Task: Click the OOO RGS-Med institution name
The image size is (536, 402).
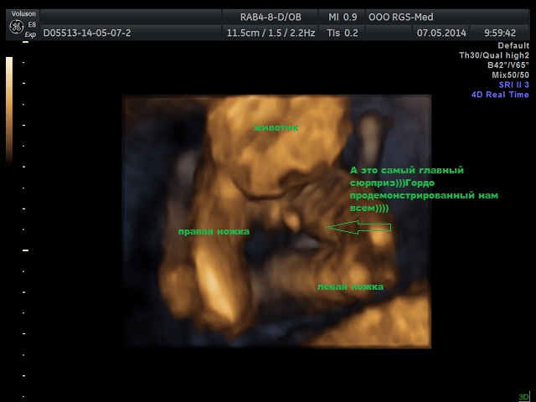Action: pyautogui.click(x=402, y=16)
